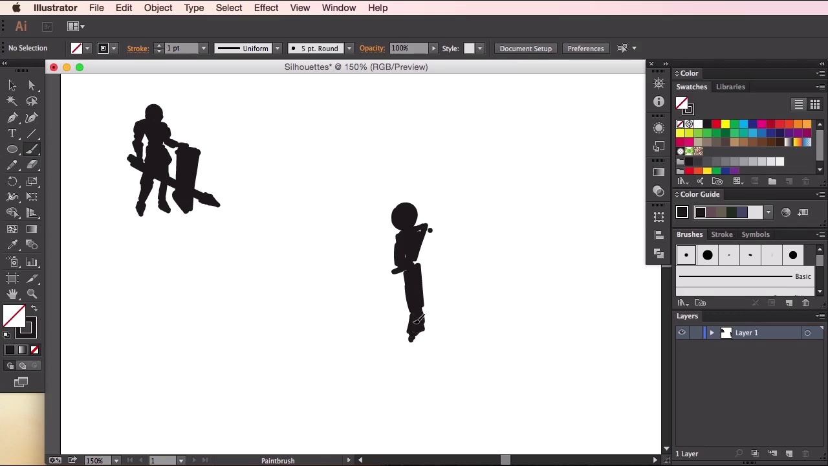Select the Eraser tool
828x466 pixels.
(x=32, y=165)
